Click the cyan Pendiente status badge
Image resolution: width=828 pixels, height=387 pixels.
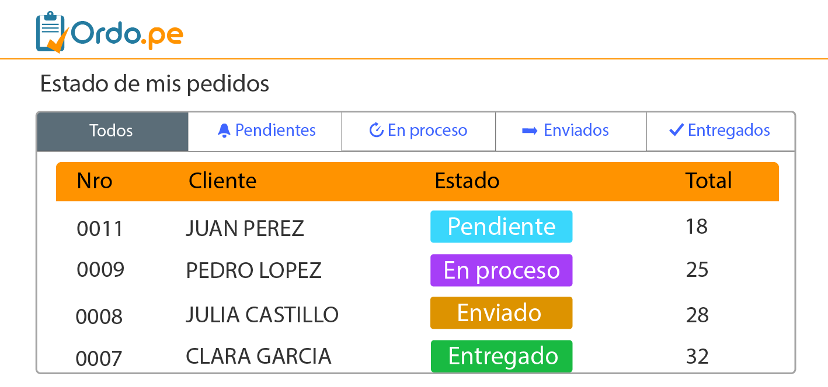[x=501, y=227]
